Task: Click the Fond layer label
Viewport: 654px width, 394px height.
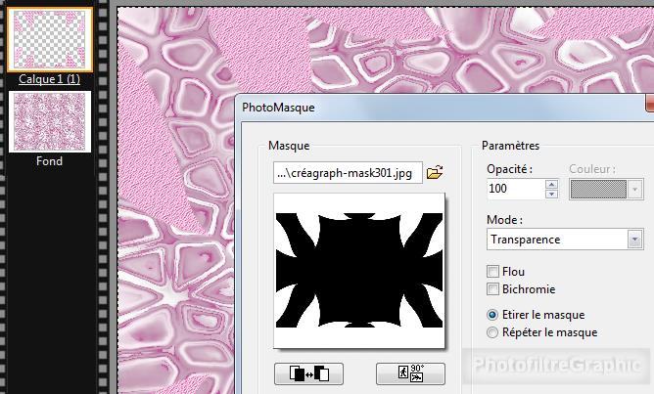Action: tap(49, 161)
